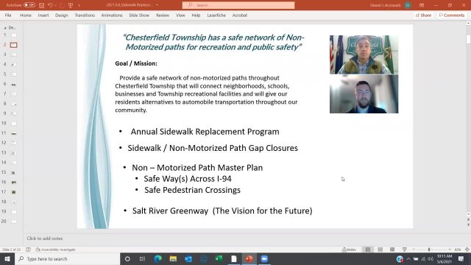471x265 pixels.
Task: Open the file name dropdown in title bar
Action: [157, 5]
